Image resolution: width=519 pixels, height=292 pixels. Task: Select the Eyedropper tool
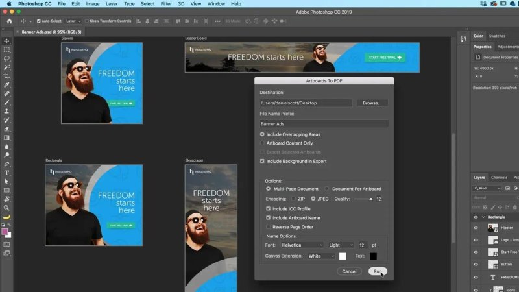point(6,85)
